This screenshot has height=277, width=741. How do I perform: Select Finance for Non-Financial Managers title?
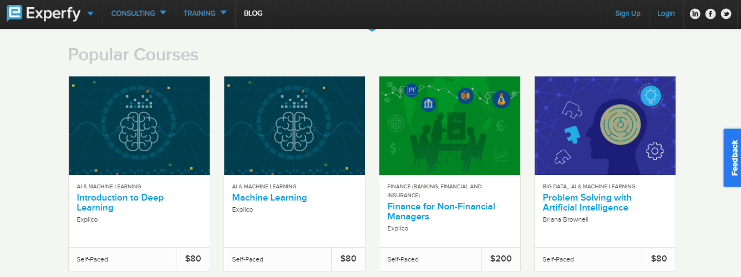click(x=441, y=211)
